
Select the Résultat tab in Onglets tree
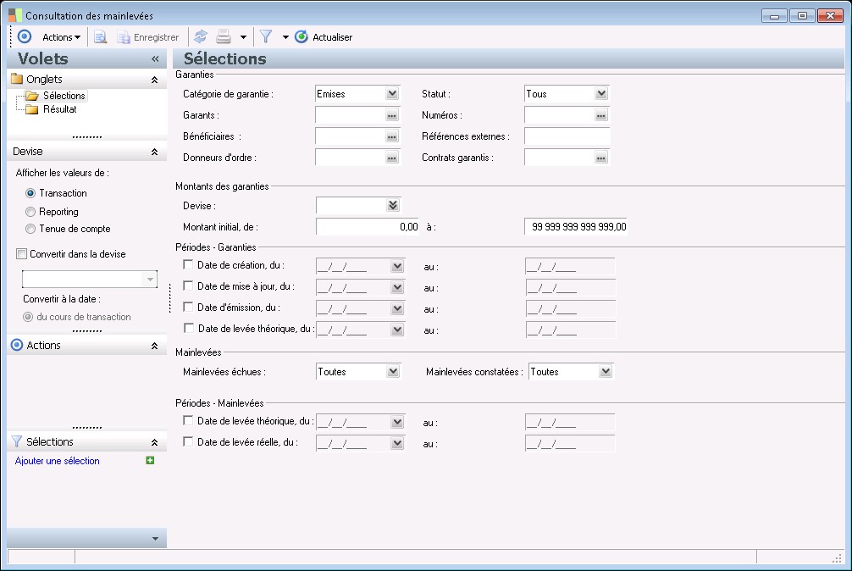pyautogui.click(x=59, y=109)
